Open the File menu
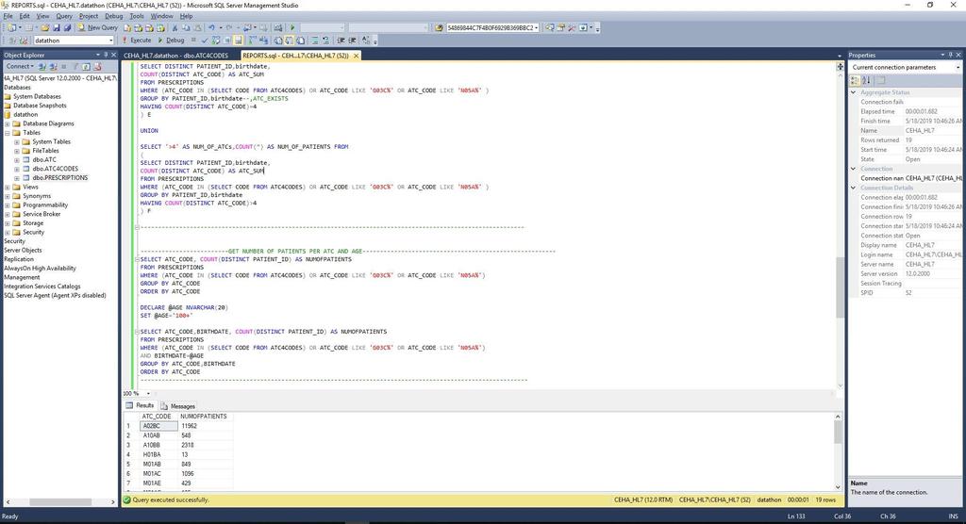 8,16
